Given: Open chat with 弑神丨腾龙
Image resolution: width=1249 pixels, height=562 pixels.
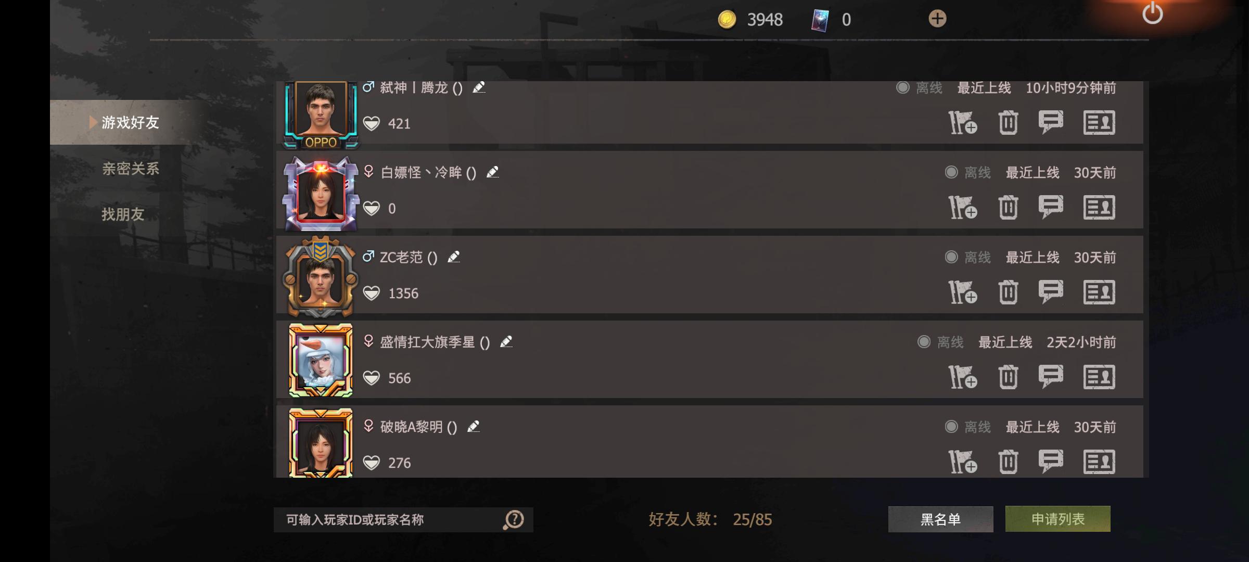Looking at the screenshot, I should coord(1051,123).
